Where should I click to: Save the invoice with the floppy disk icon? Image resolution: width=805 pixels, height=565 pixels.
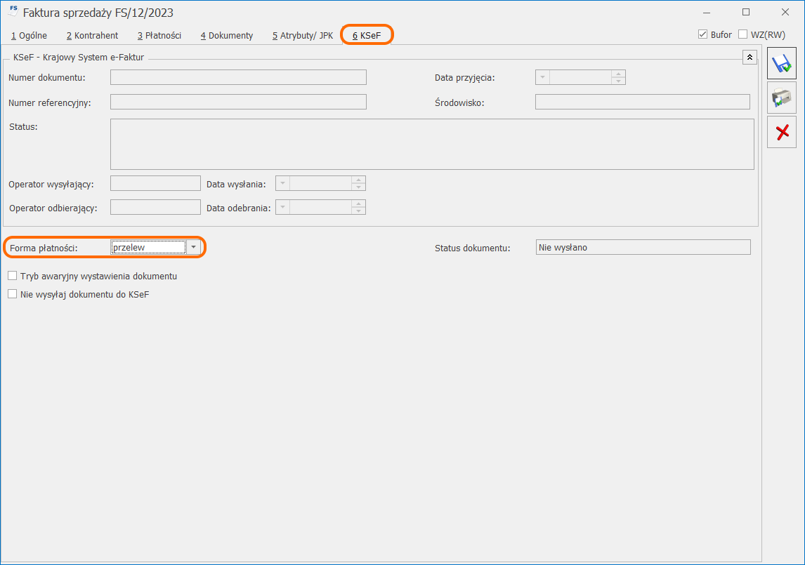click(781, 63)
